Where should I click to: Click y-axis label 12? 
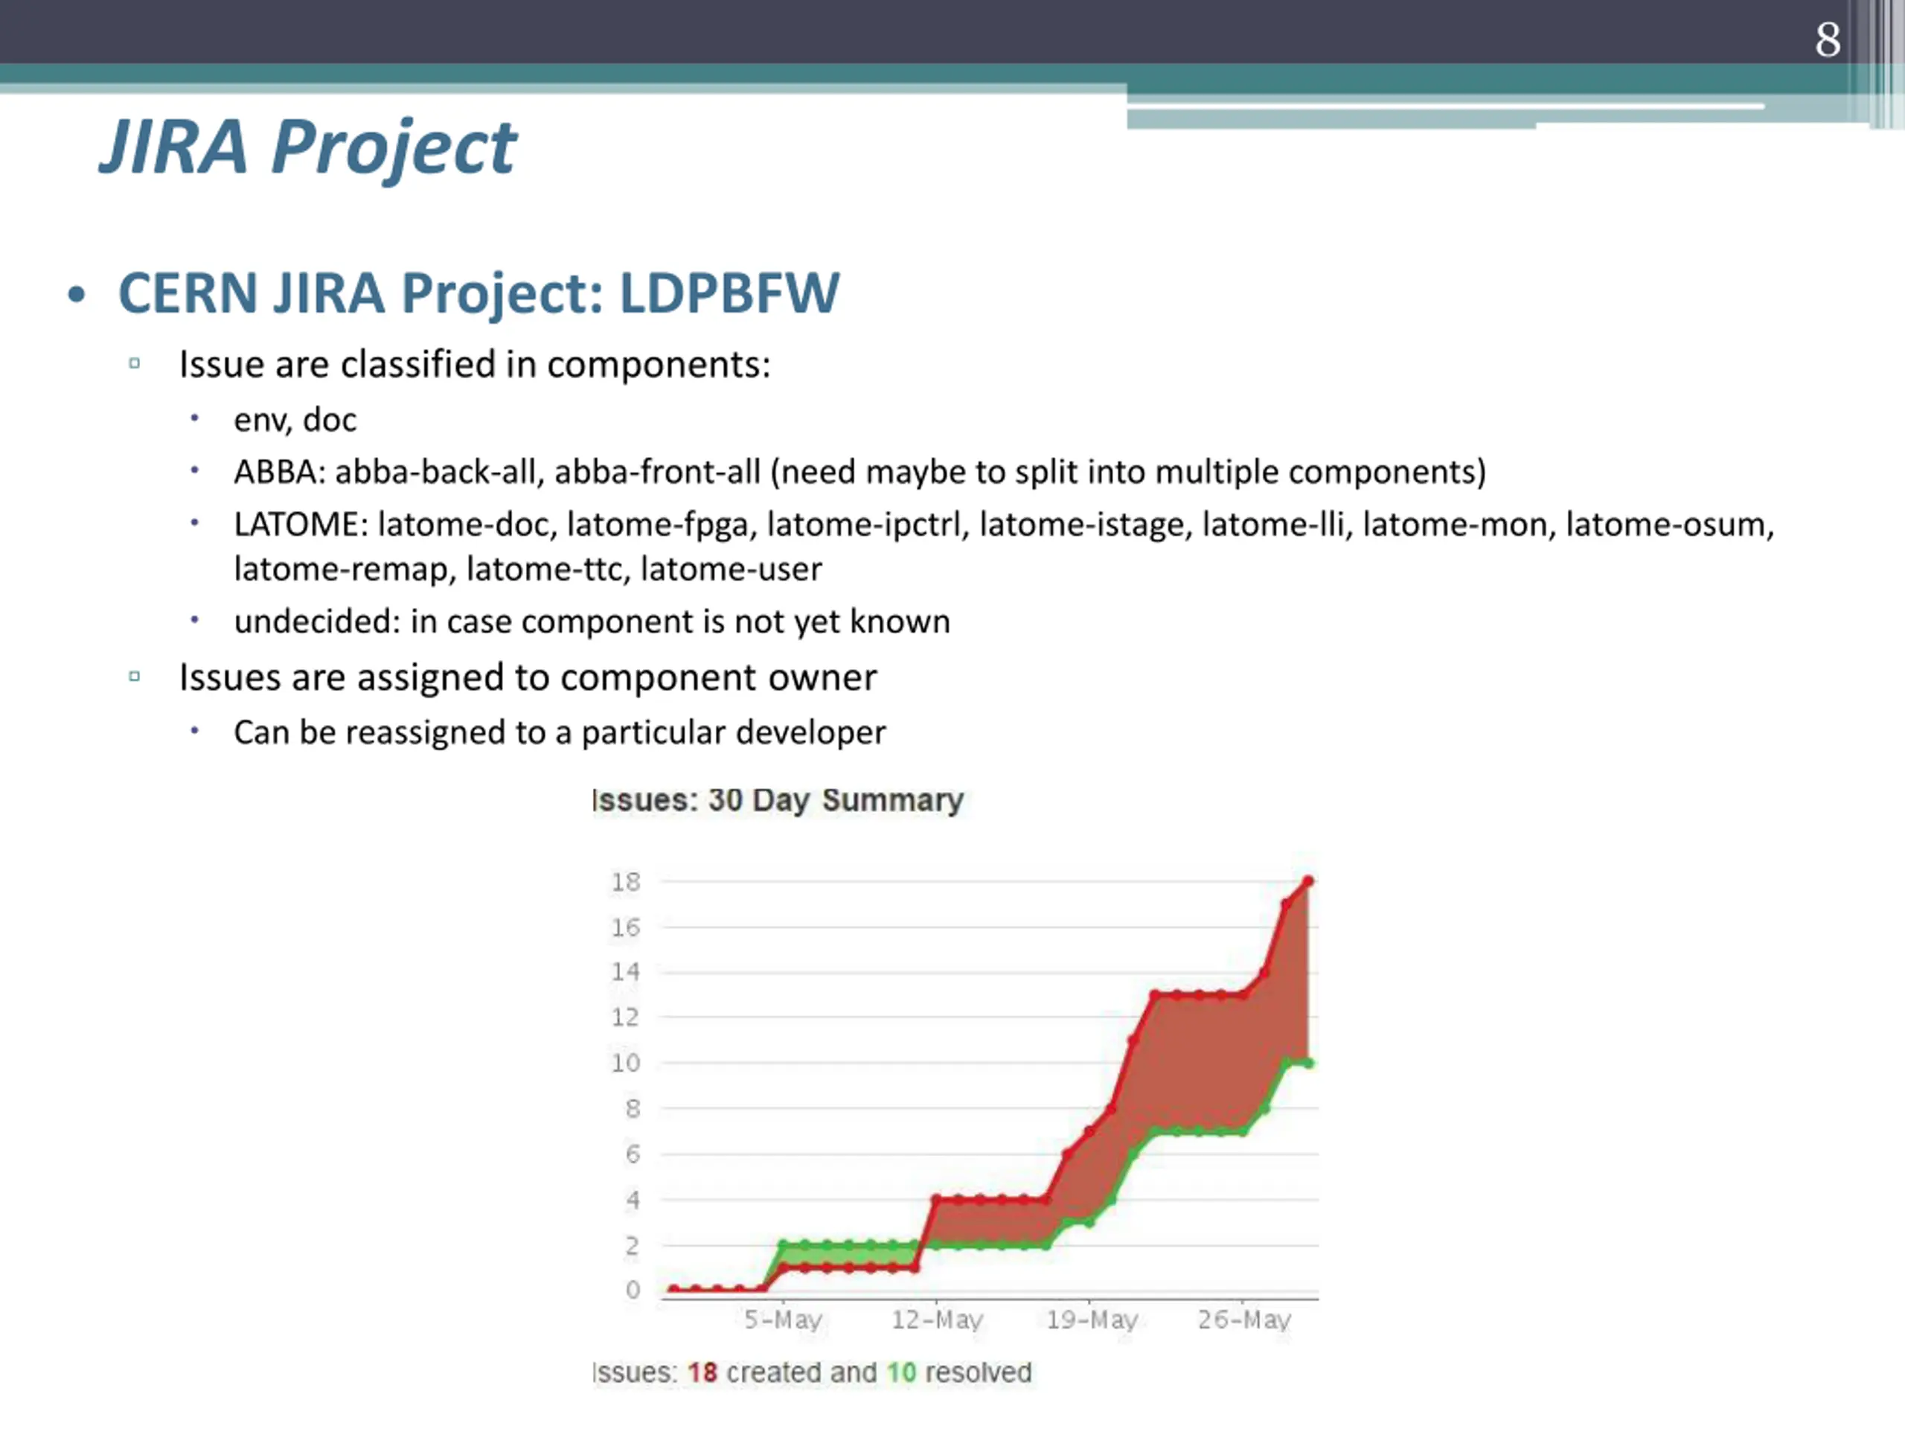(626, 1018)
